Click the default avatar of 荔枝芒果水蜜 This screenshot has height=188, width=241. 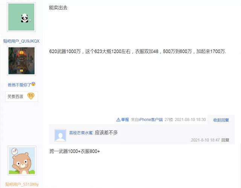click(x=60, y=135)
